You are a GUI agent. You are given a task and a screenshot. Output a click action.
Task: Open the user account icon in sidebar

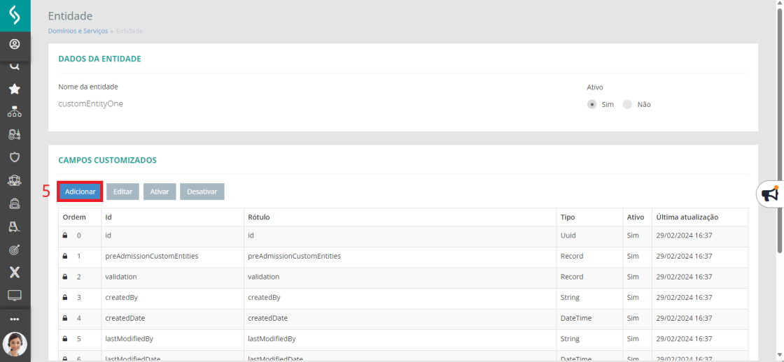[x=15, y=44]
